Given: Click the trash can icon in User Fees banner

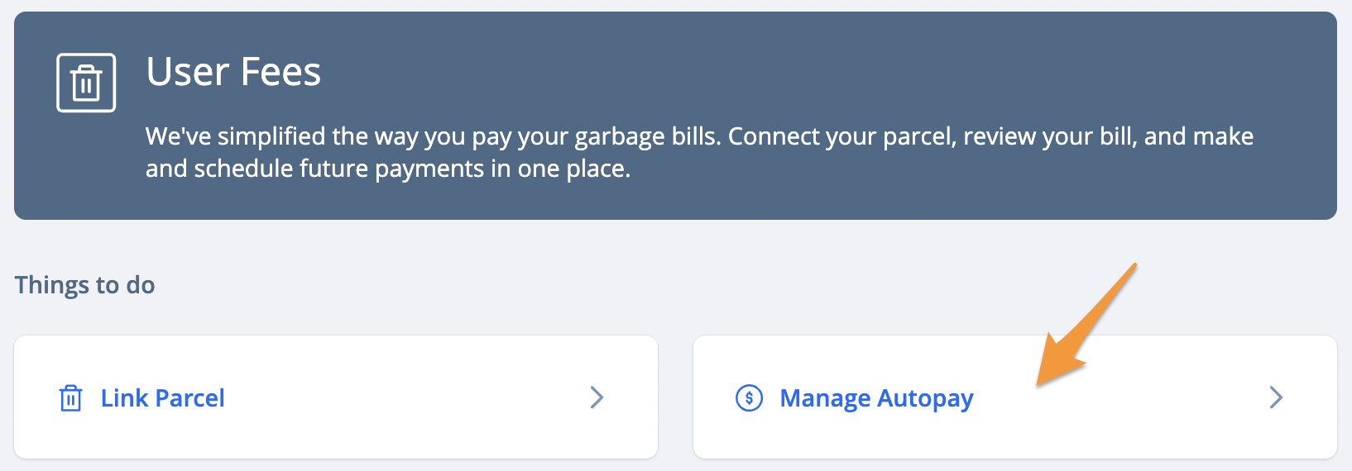Looking at the screenshot, I should (86, 83).
